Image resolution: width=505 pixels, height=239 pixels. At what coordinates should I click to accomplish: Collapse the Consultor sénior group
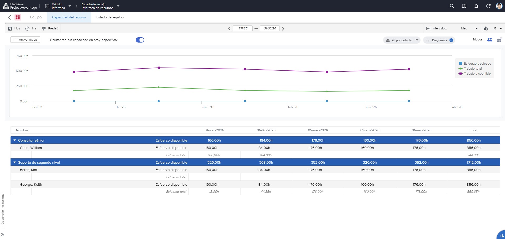[15, 140]
